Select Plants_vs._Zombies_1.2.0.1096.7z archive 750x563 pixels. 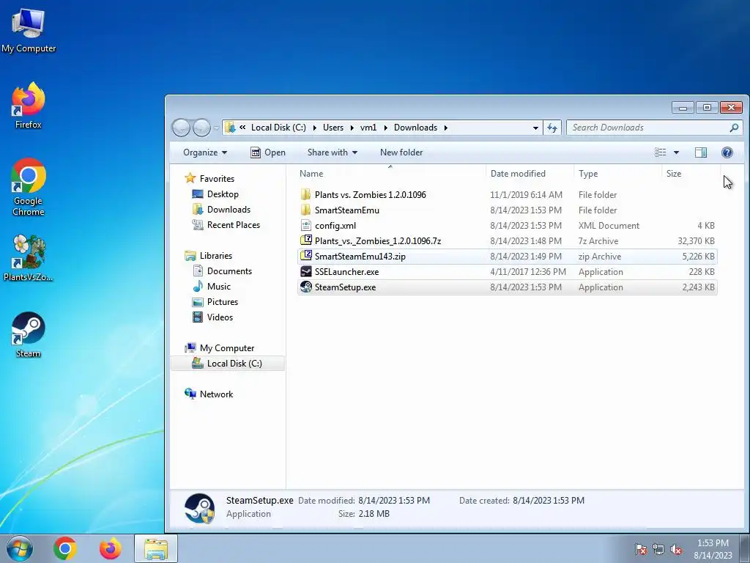point(507,240)
